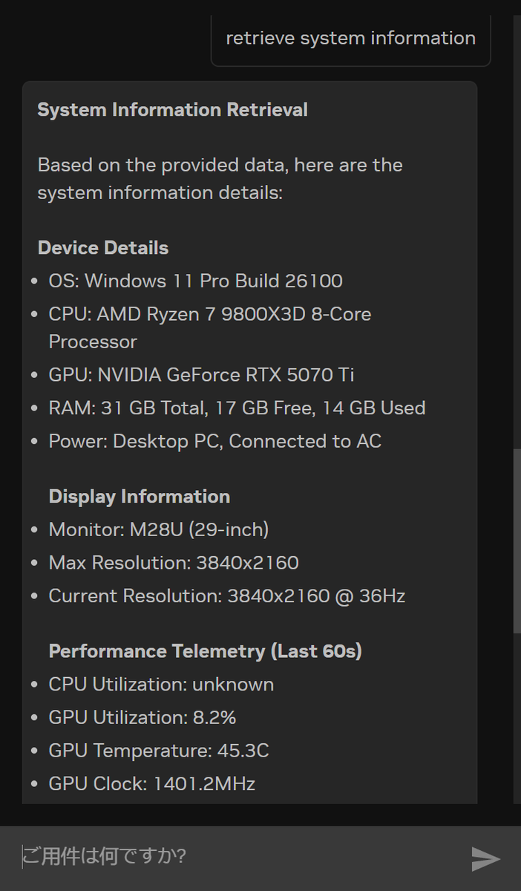
Task: Click the send message arrow icon
Action: pos(486,858)
